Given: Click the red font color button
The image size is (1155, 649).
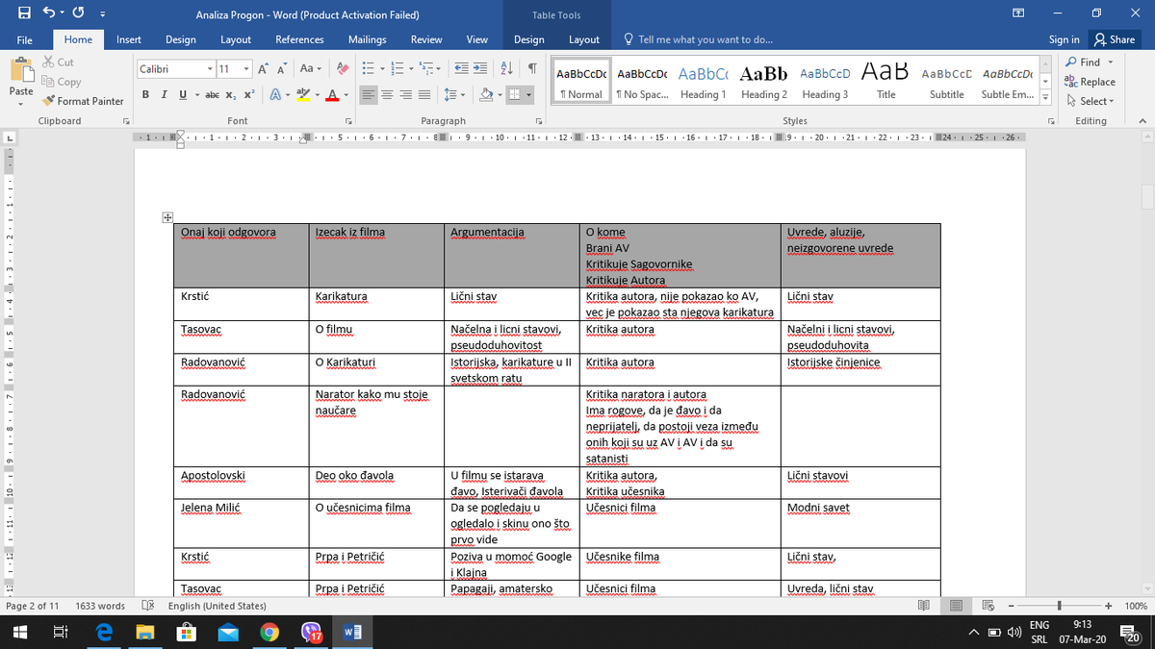Looking at the screenshot, I should [330, 94].
